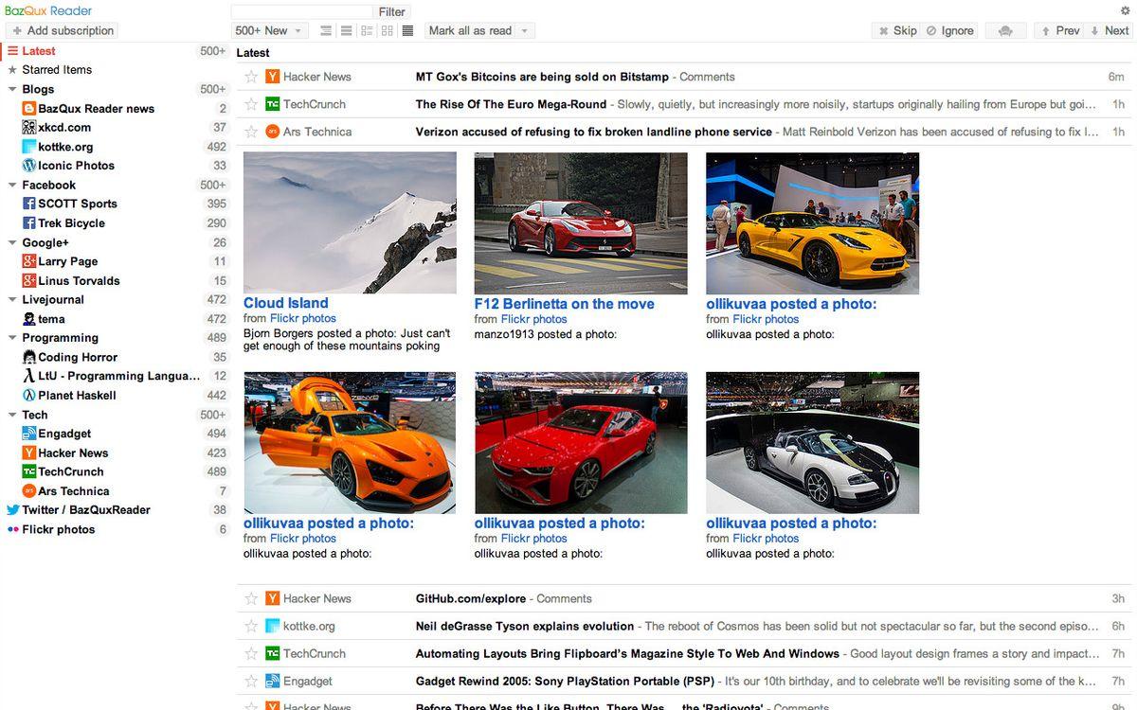Star the Gadget Rewind 2005 article

(x=251, y=681)
